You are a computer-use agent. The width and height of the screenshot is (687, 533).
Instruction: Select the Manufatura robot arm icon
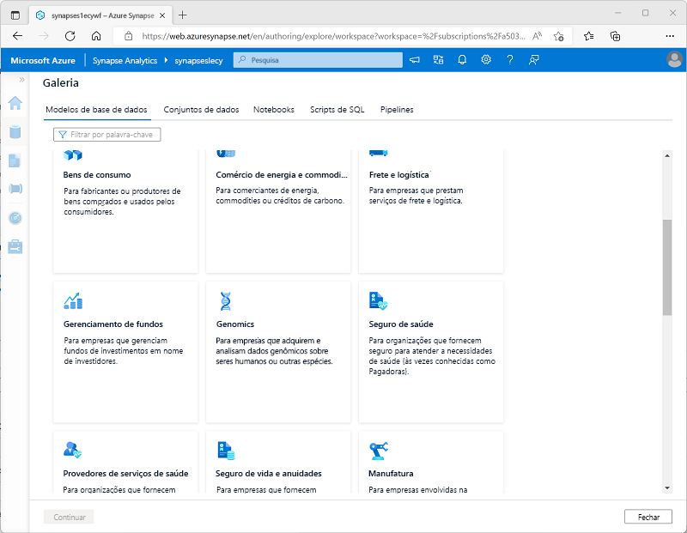click(x=379, y=451)
